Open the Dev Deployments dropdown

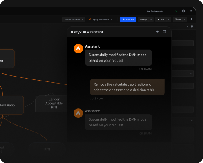coord(156,11)
